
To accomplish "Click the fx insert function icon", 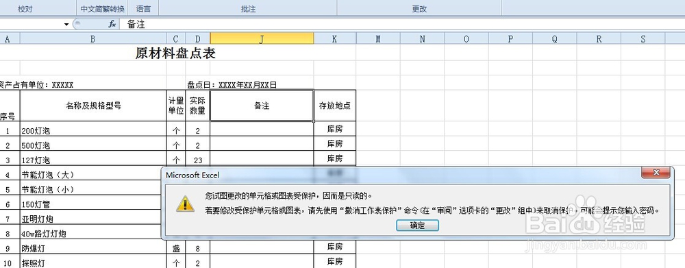I will 112,25.
